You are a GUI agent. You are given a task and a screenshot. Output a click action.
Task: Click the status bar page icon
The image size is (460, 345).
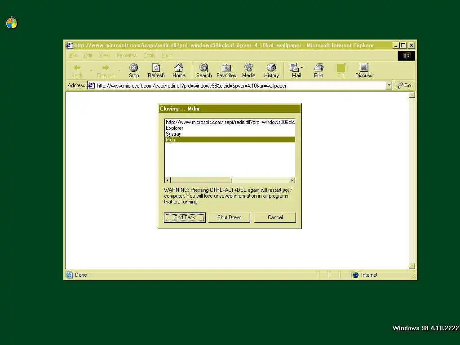[70, 275]
